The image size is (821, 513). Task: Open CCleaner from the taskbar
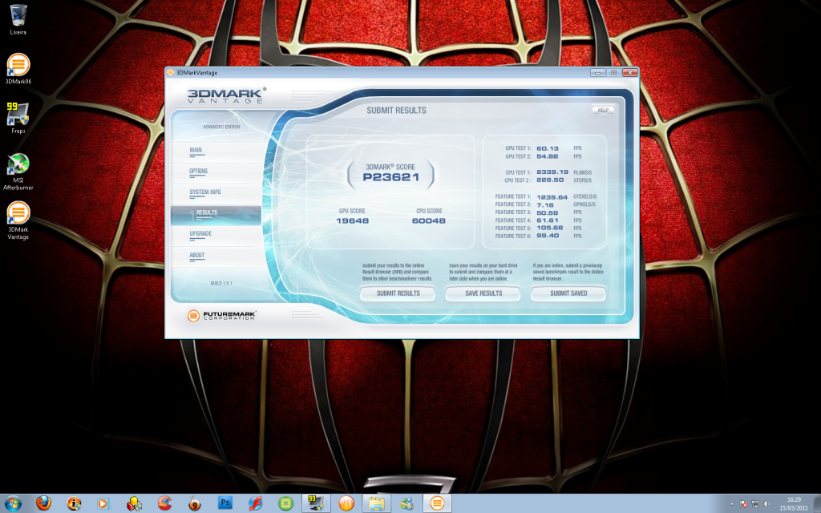point(164,503)
